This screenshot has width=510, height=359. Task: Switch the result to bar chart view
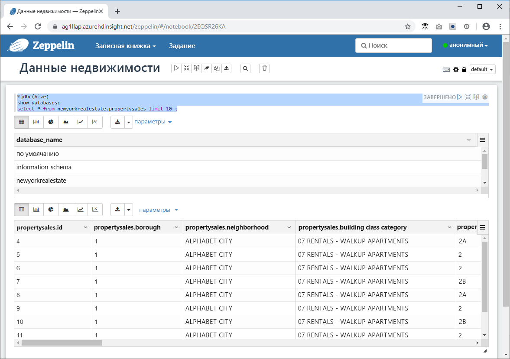(x=36, y=122)
